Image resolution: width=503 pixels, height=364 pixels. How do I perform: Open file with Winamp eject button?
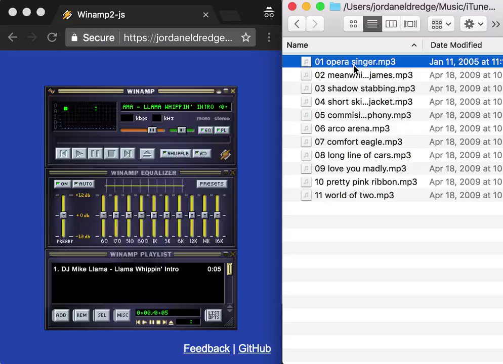click(x=147, y=154)
